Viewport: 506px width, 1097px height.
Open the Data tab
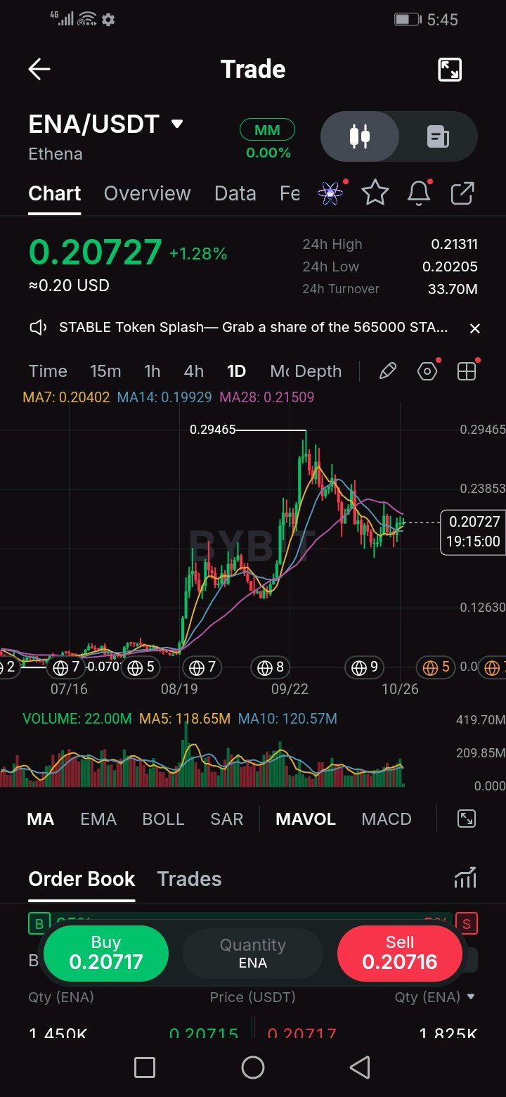(x=235, y=193)
